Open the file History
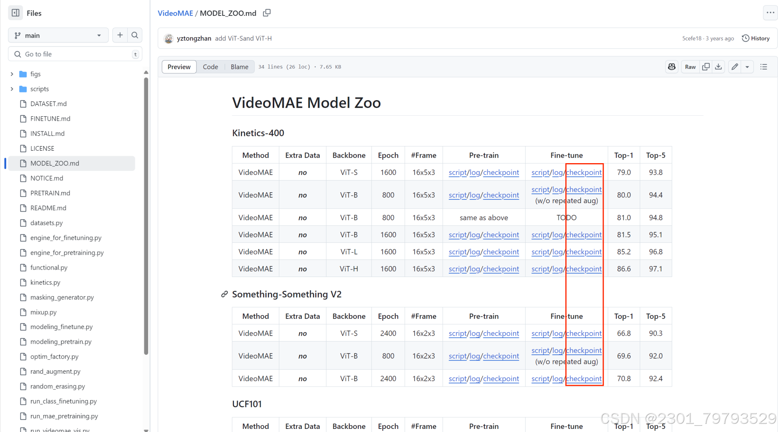 tap(755, 38)
